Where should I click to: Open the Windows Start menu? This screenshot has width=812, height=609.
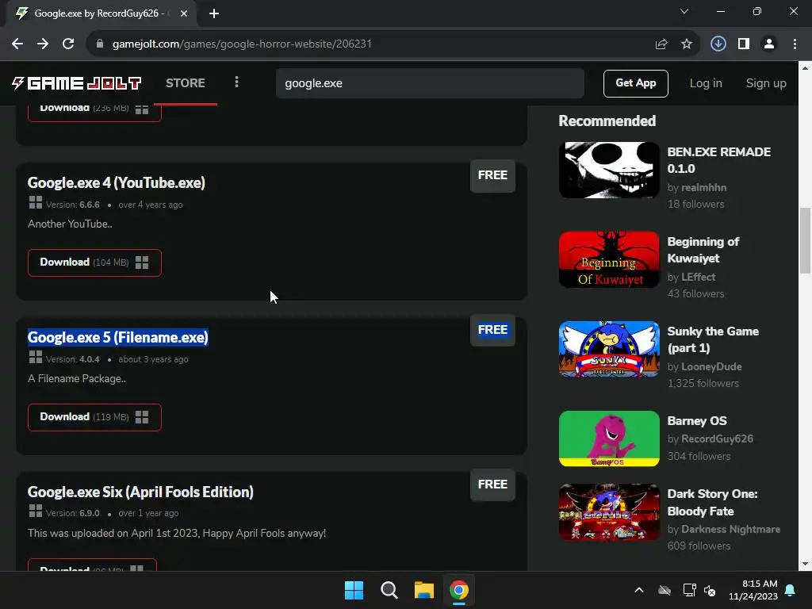354,590
